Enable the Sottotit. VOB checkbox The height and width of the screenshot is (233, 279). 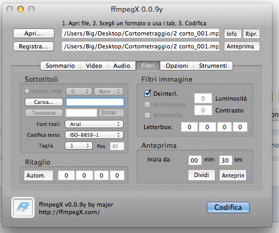(x=27, y=91)
